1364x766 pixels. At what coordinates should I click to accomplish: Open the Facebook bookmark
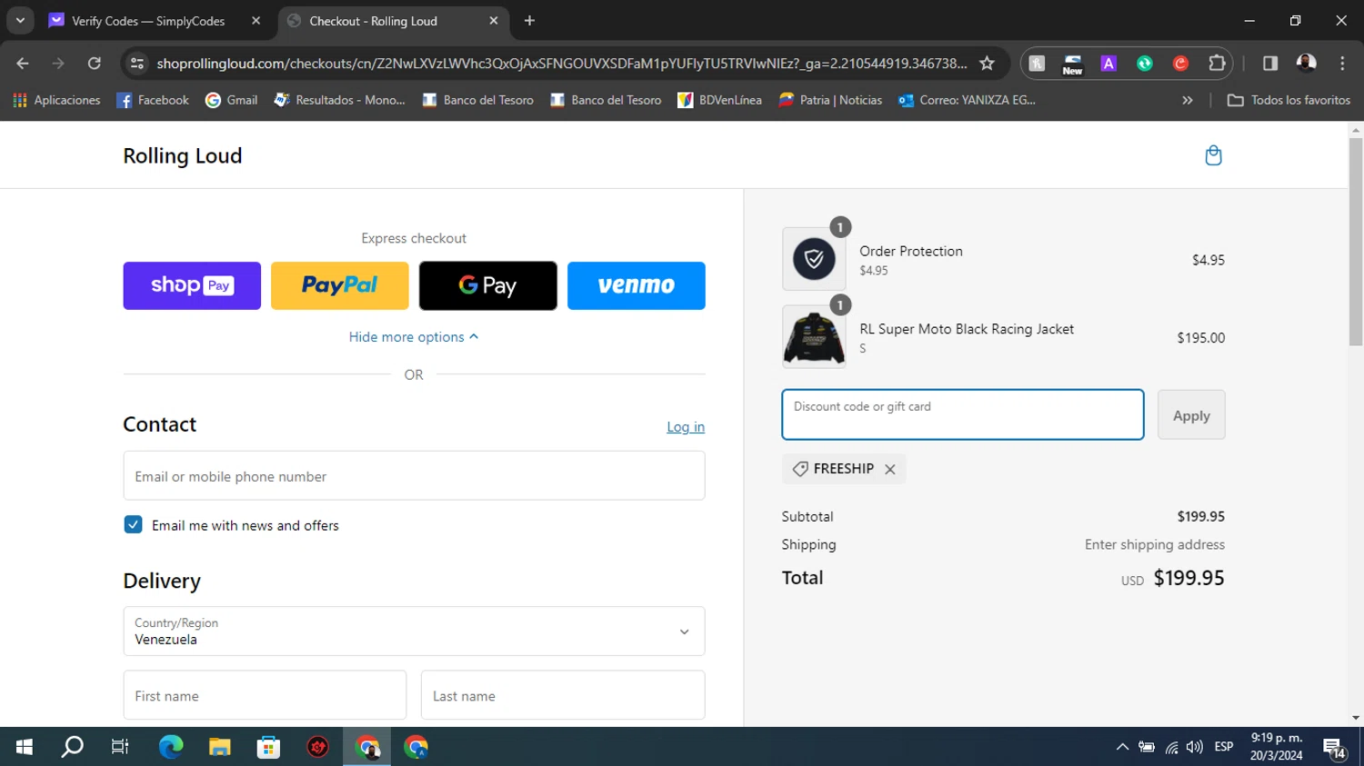pyautogui.click(x=153, y=100)
